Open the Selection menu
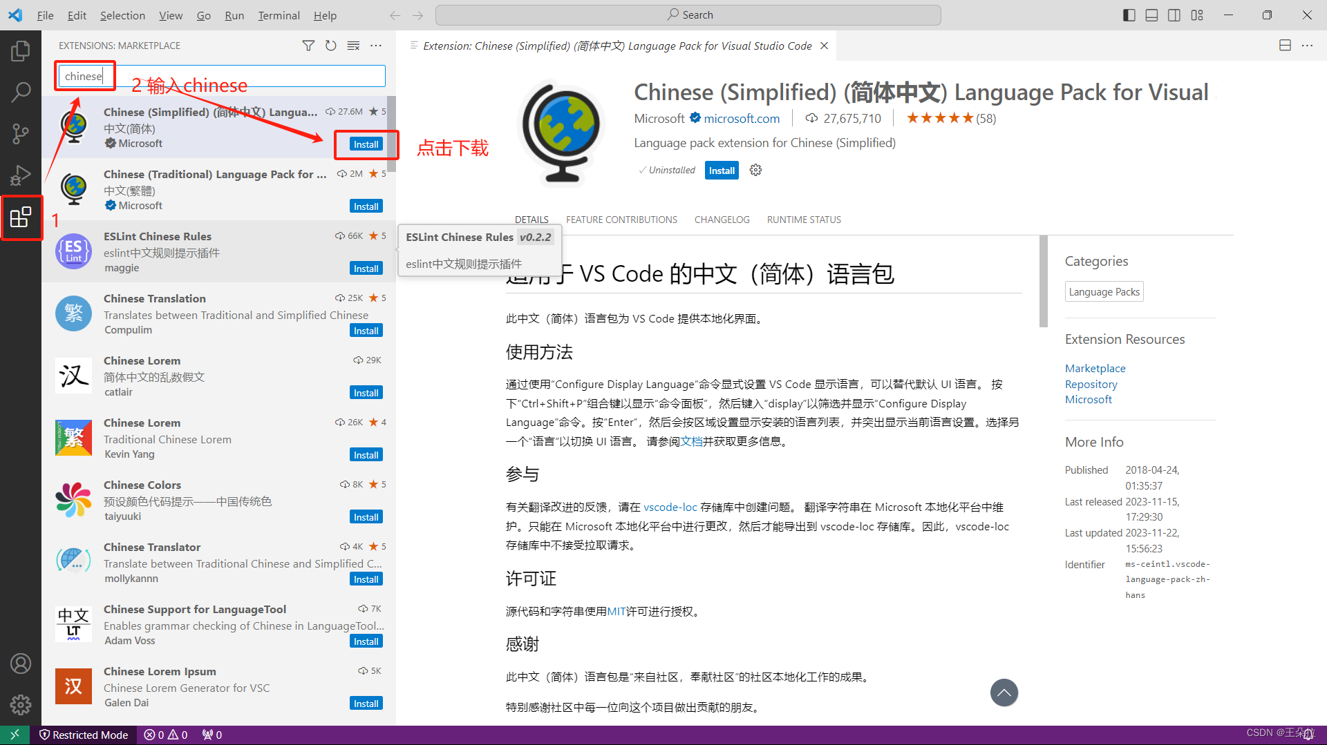 pyautogui.click(x=122, y=15)
